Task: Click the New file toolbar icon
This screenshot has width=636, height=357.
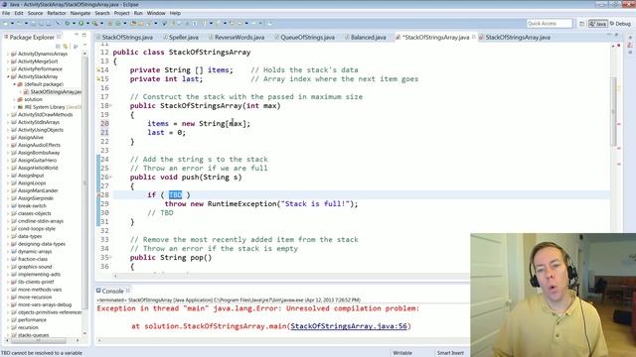Action: (5, 24)
